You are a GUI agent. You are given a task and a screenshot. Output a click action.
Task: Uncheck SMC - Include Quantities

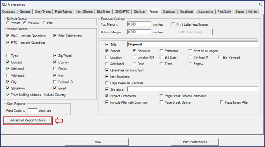[8, 36]
